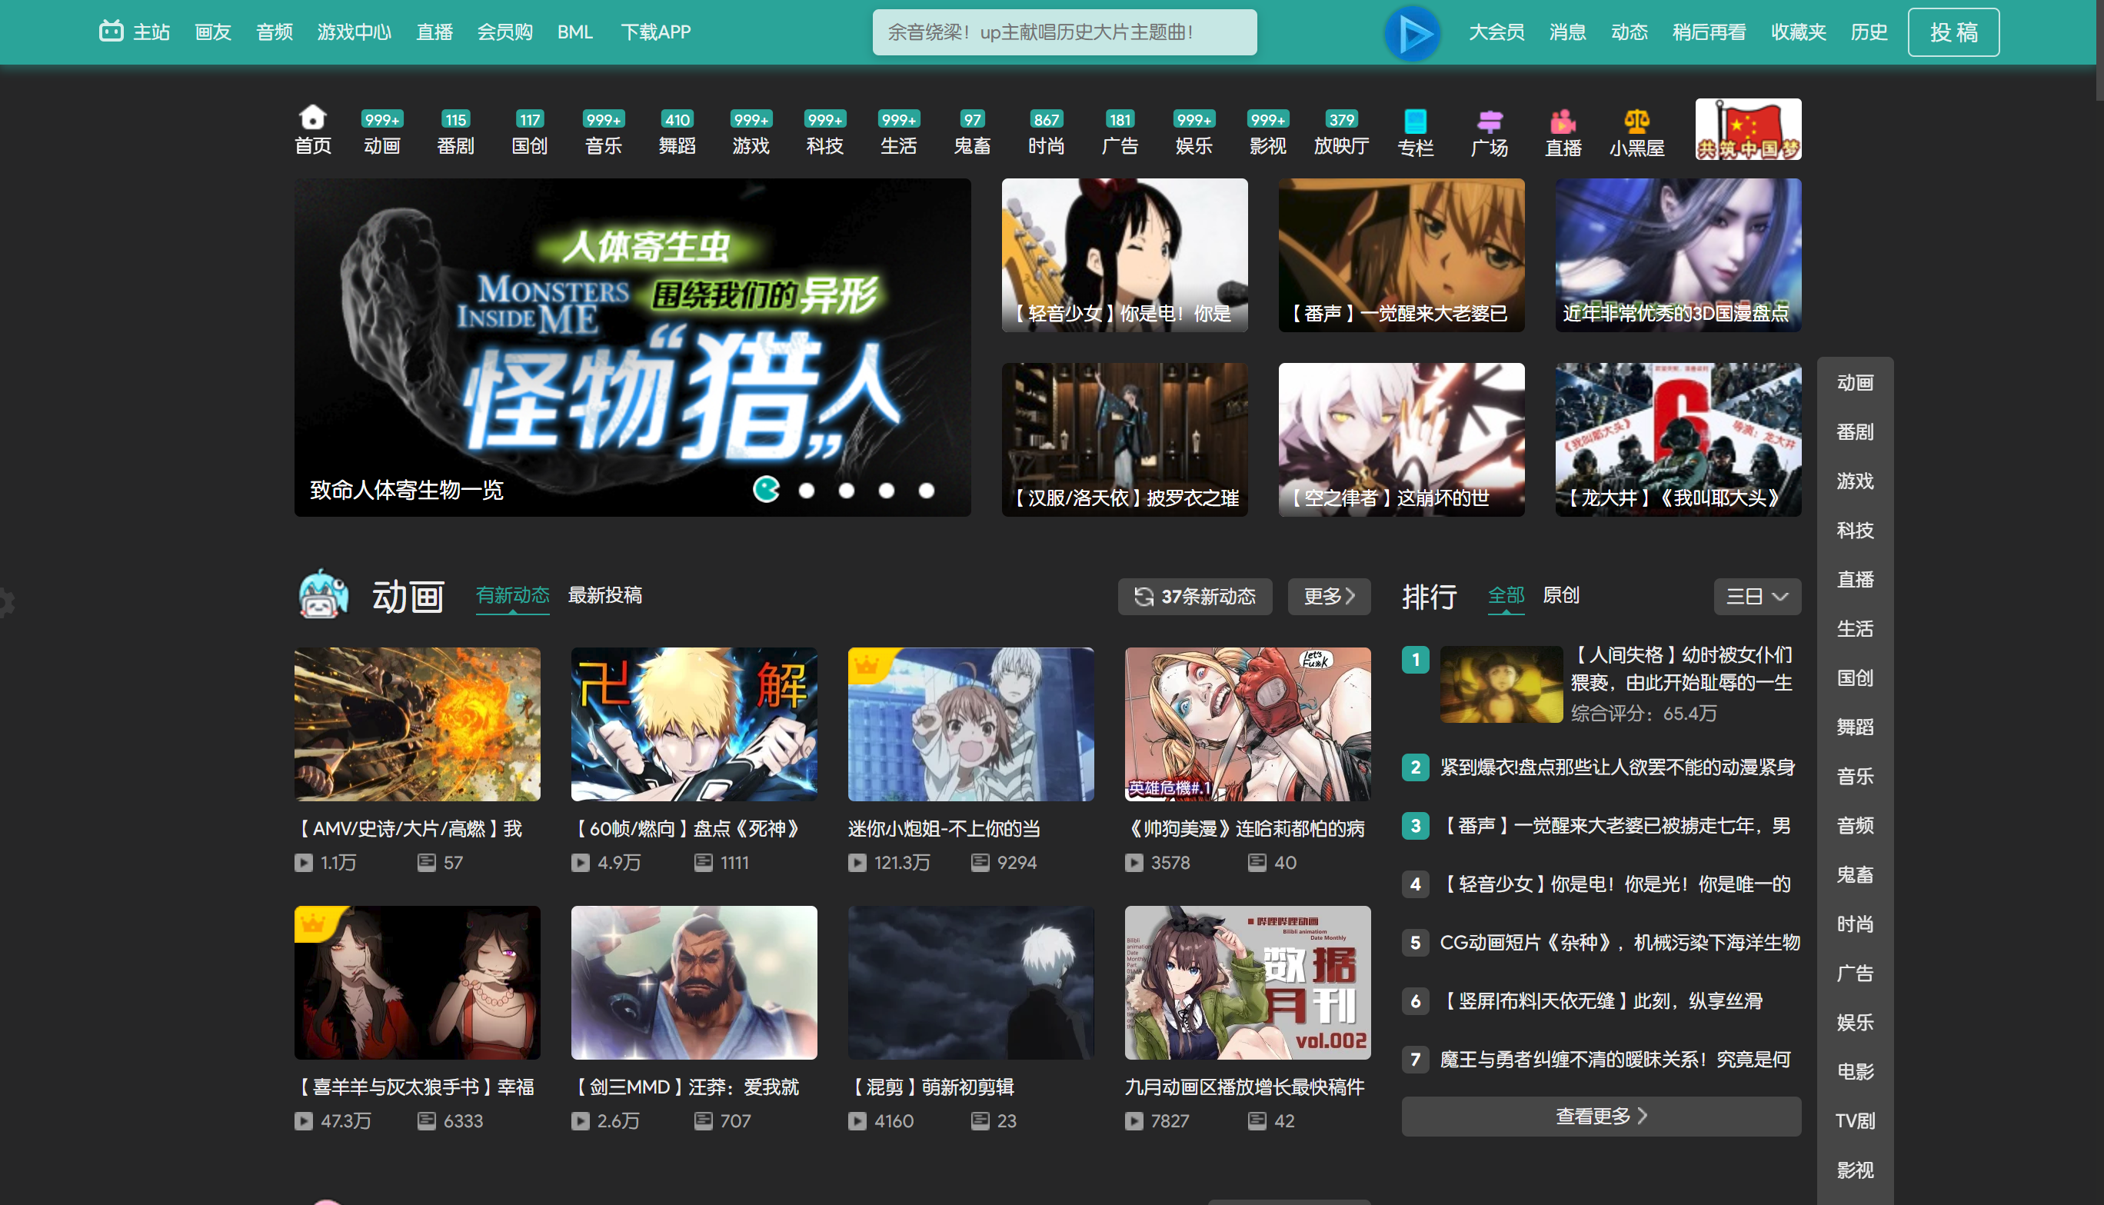Open 游戏中心 in the top menu
This screenshot has width=2104, height=1205.
click(354, 32)
